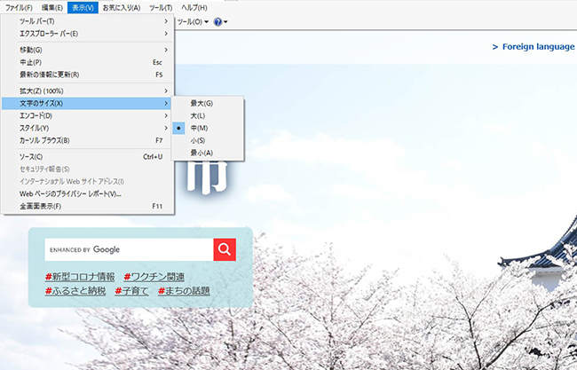577x370 pixels.
Task: Open the #ふるさと納税 hashtag link
Action: pyautogui.click(x=75, y=291)
